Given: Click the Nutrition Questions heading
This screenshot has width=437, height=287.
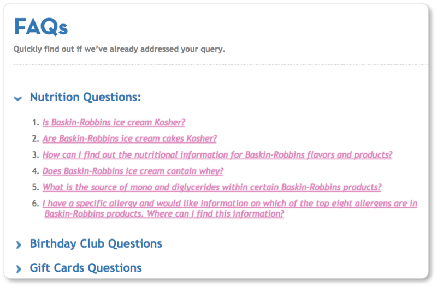Looking at the screenshot, I should point(85,98).
